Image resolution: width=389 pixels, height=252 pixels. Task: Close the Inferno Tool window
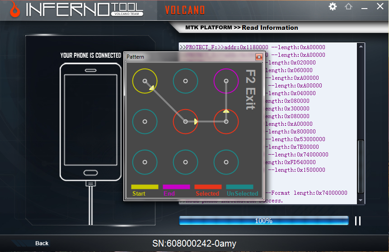click(380, 6)
